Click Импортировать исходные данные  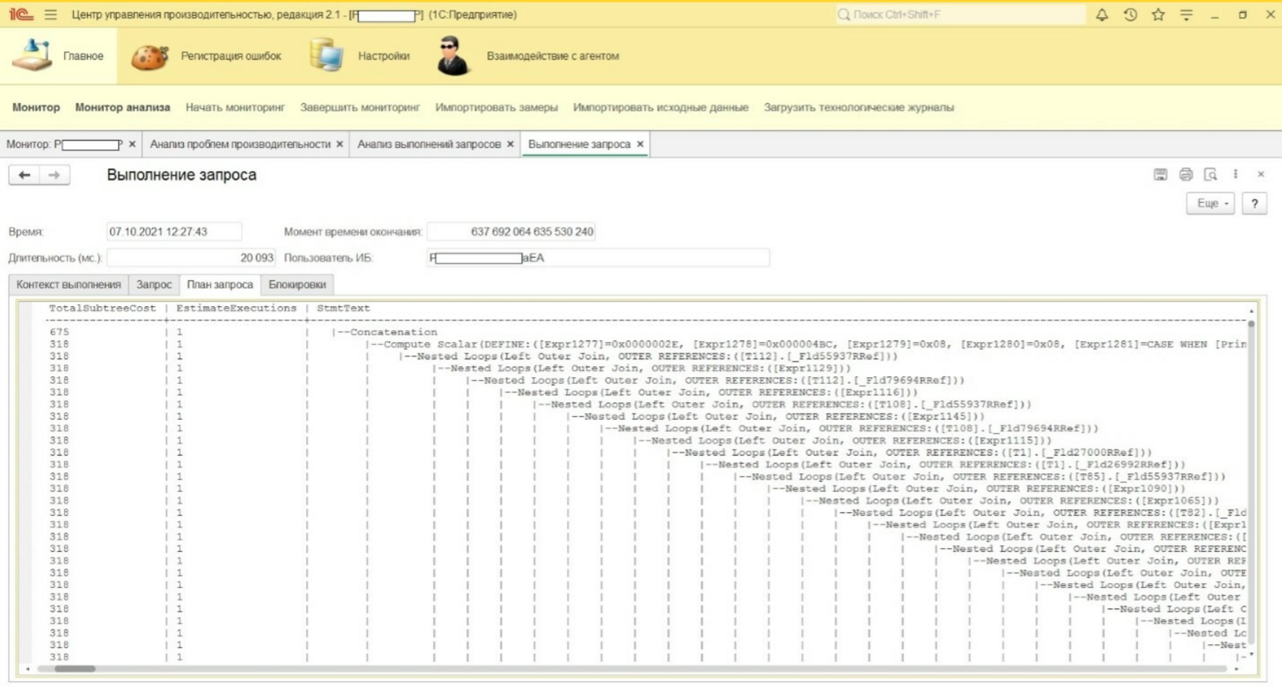coord(661,108)
